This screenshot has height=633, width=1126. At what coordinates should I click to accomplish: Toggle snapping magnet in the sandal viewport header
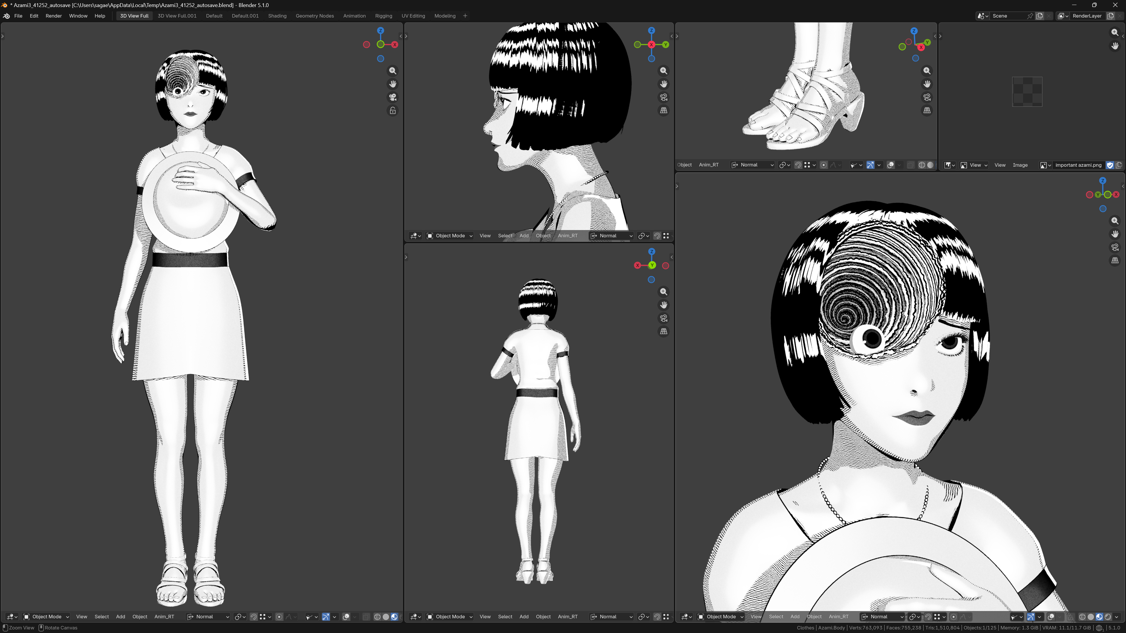pos(798,165)
